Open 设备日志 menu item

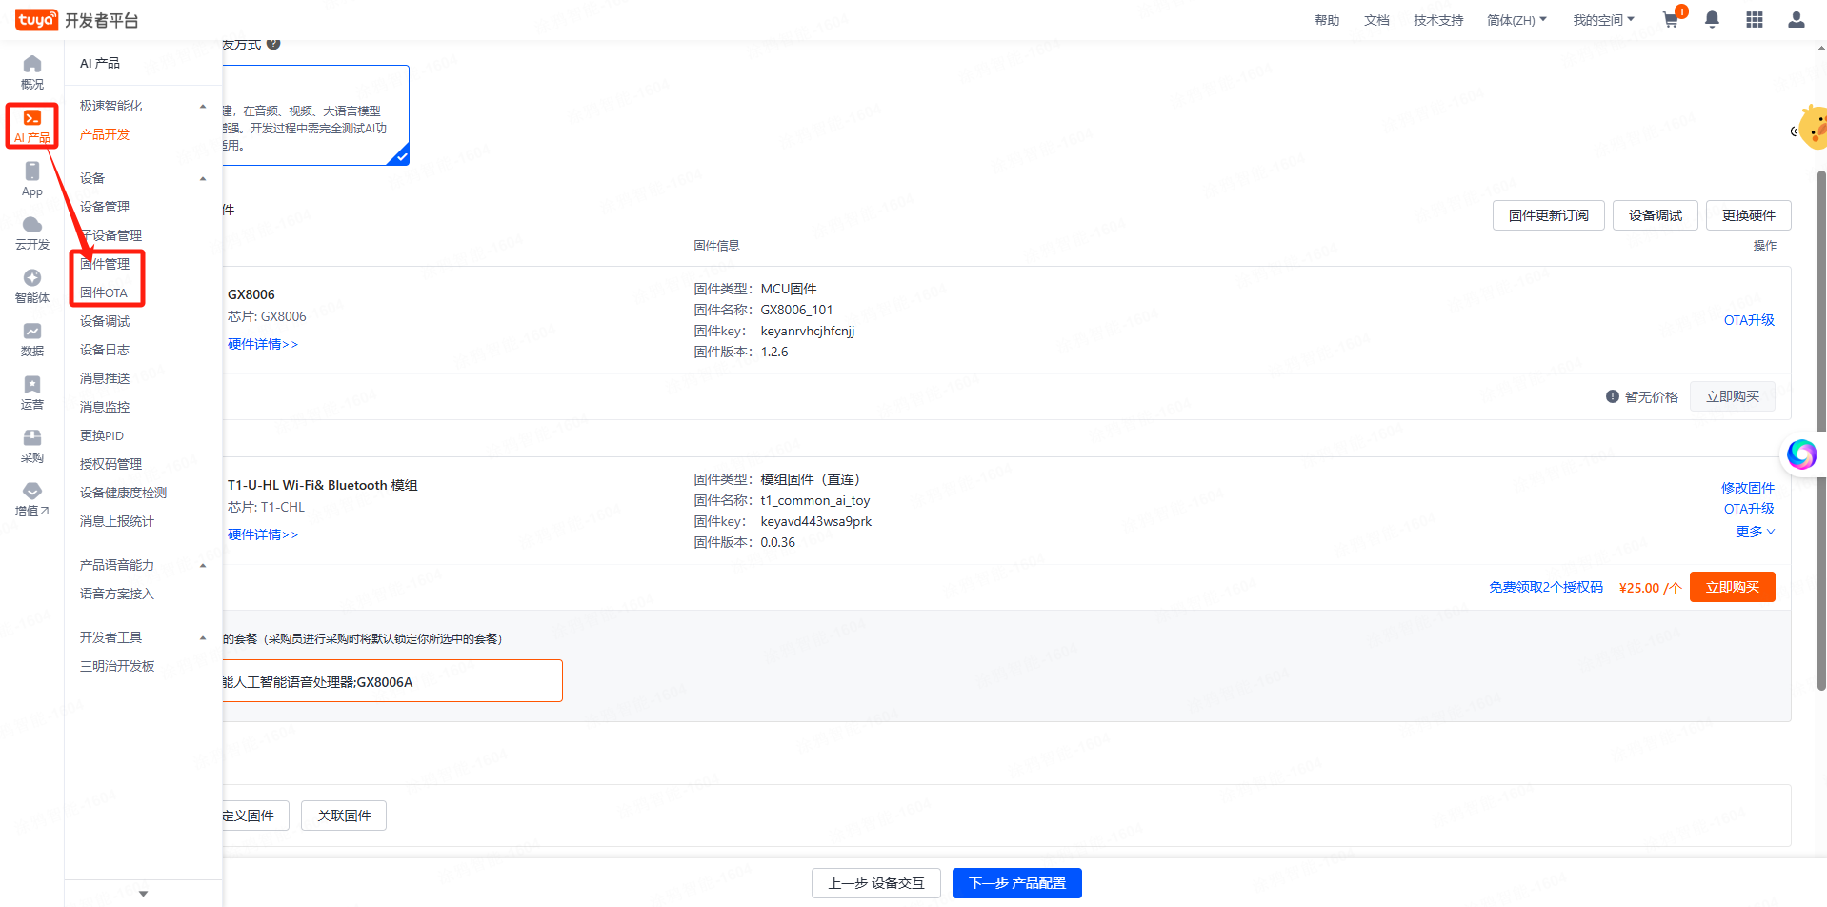point(105,350)
